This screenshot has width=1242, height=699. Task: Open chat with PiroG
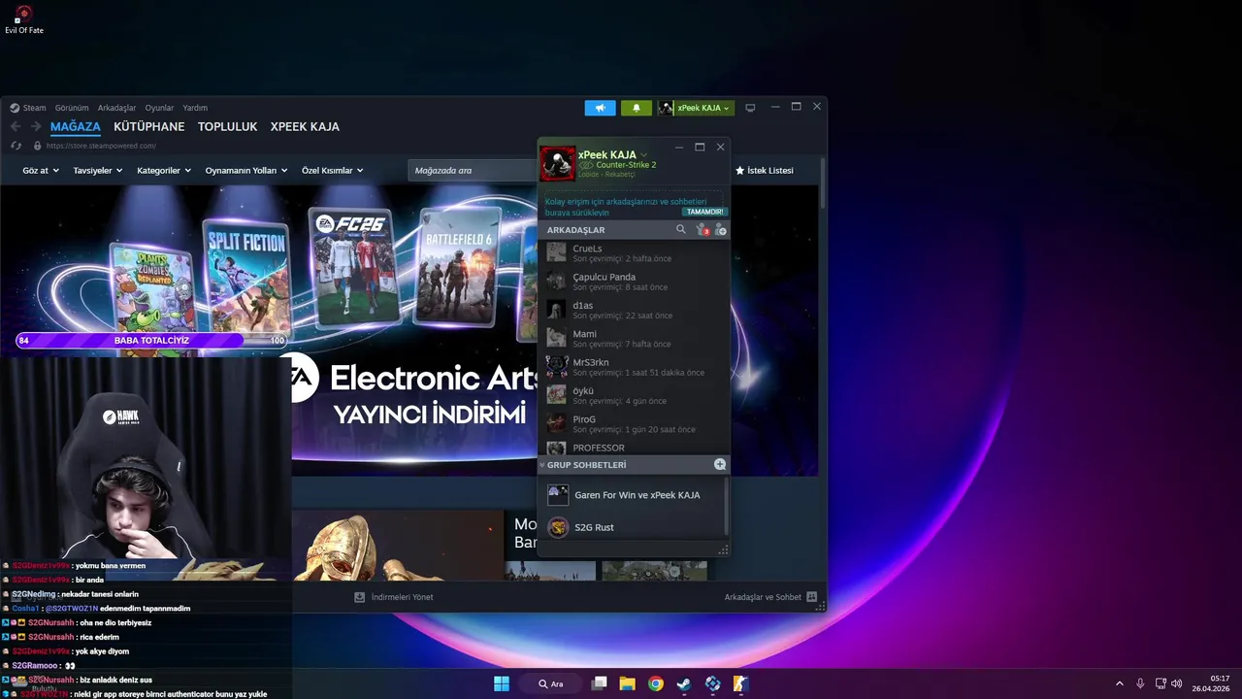(x=634, y=423)
